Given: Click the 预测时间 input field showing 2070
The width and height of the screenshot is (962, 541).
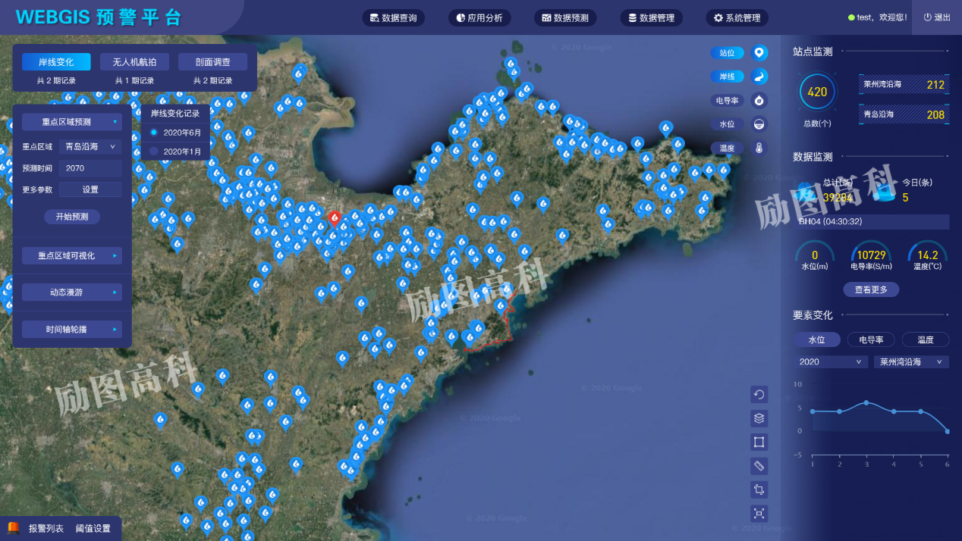Looking at the screenshot, I should [90, 168].
